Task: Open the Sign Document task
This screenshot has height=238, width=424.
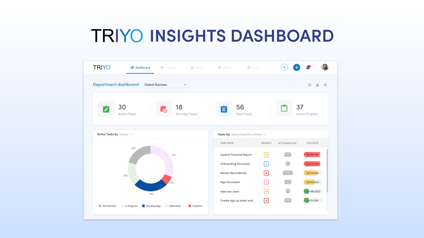Action: point(230,182)
